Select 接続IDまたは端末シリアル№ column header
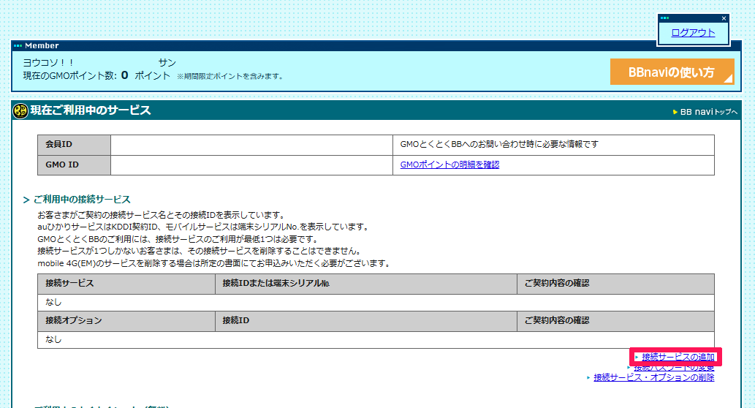The image size is (755, 408). tap(366, 284)
